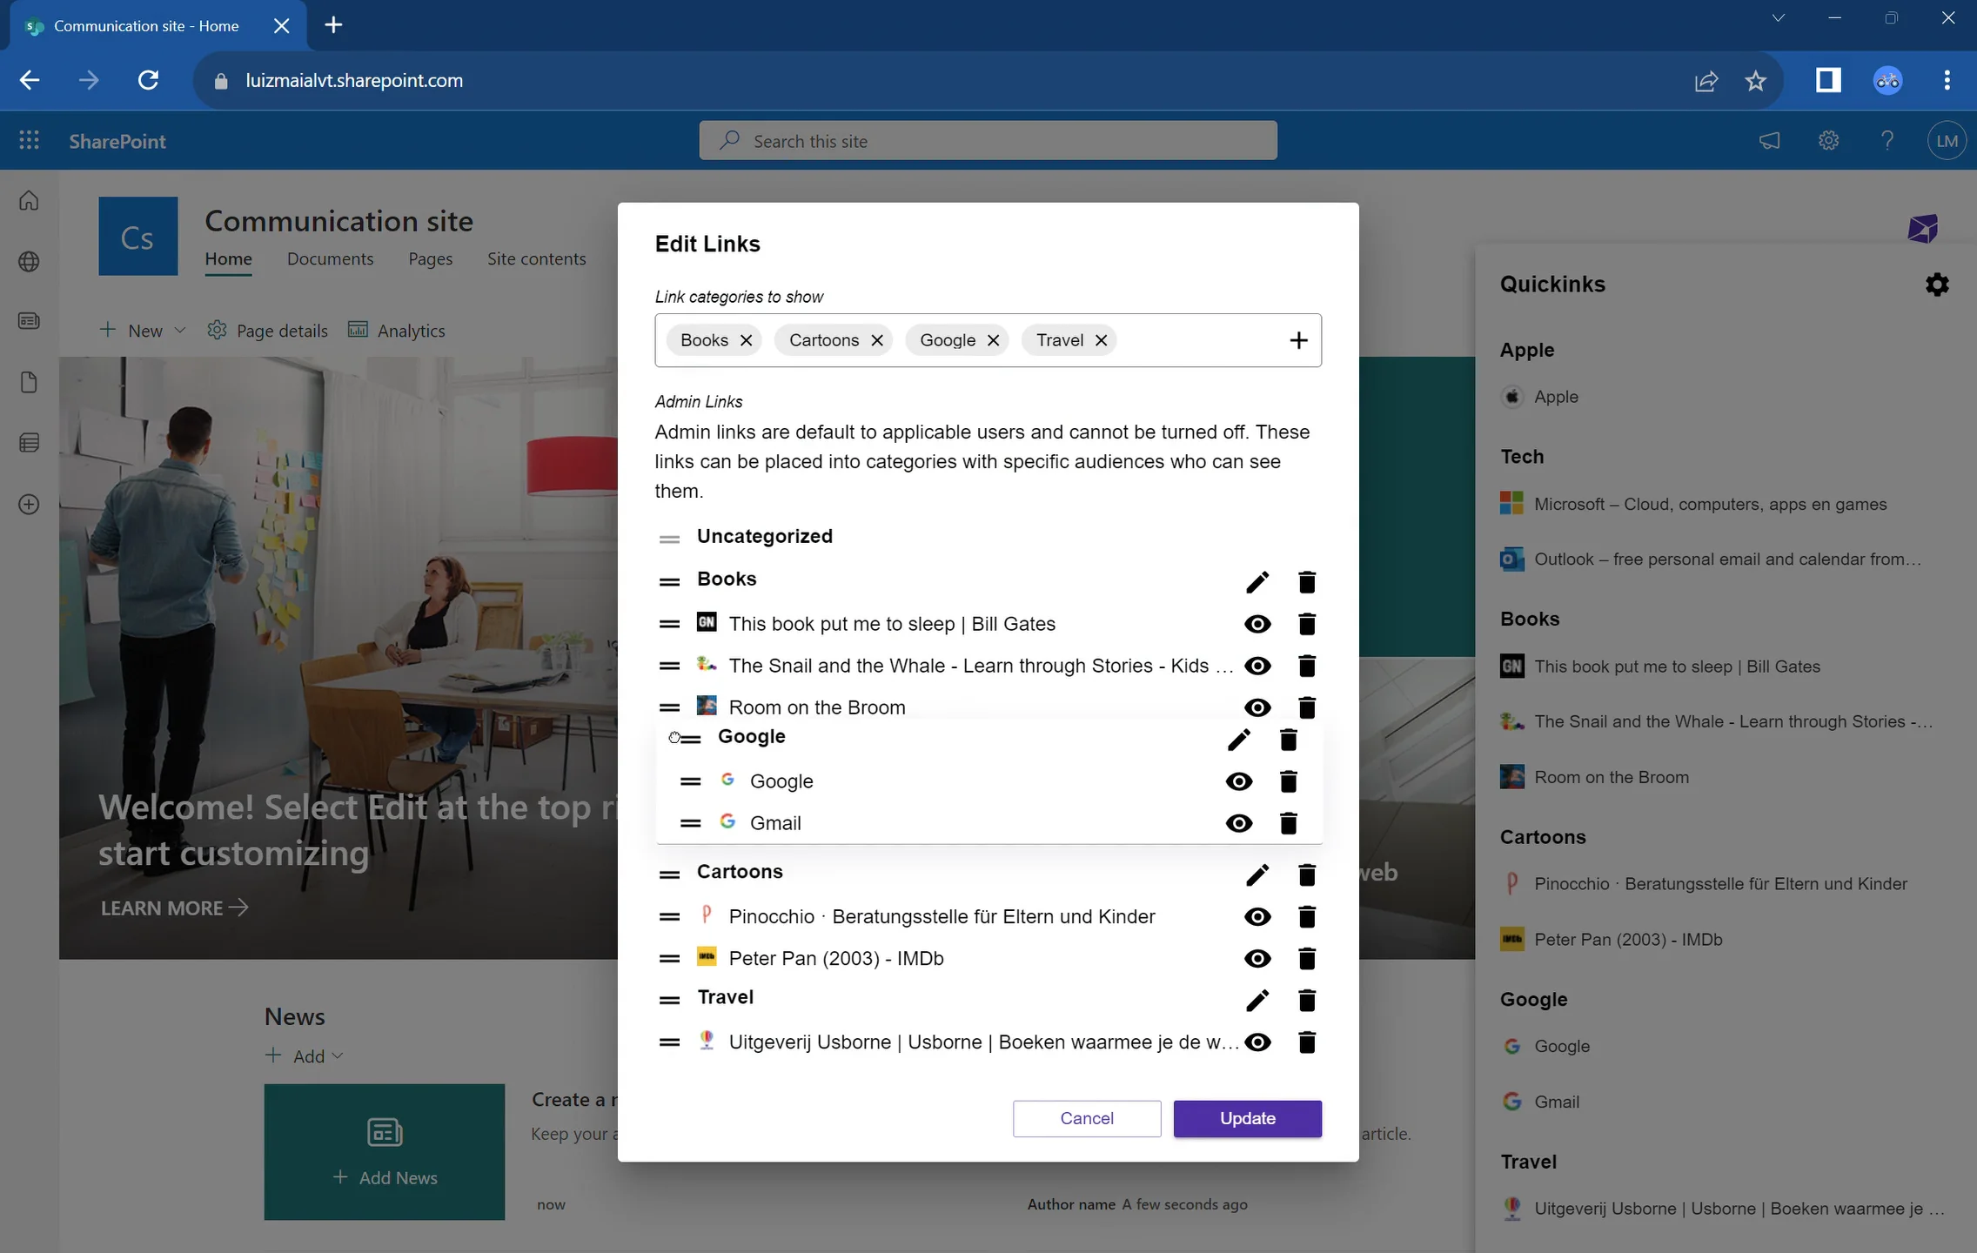Click the help question mark icon

[1887, 140]
